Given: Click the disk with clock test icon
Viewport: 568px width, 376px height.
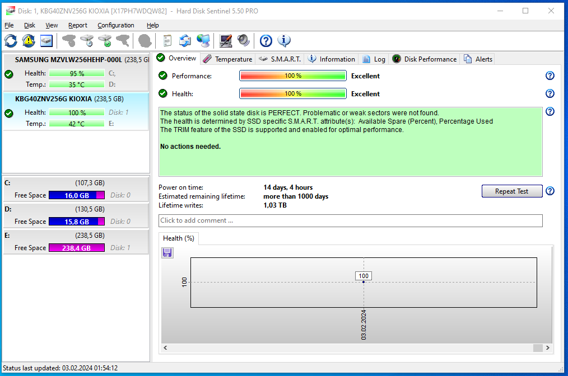Looking at the screenshot, I should click(87, 40).
